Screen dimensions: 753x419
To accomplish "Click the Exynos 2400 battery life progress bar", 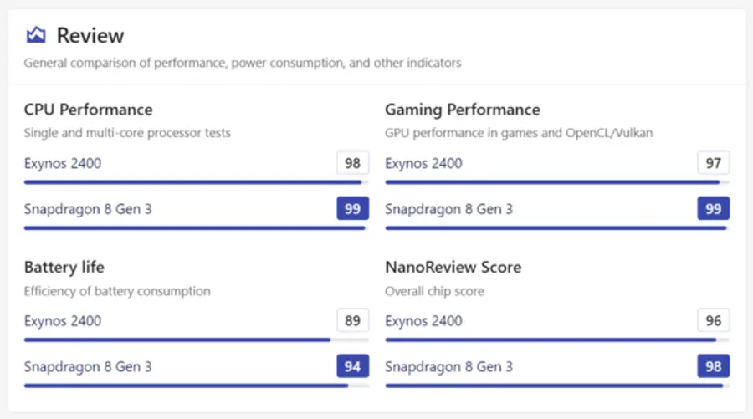I will point(197,340).
